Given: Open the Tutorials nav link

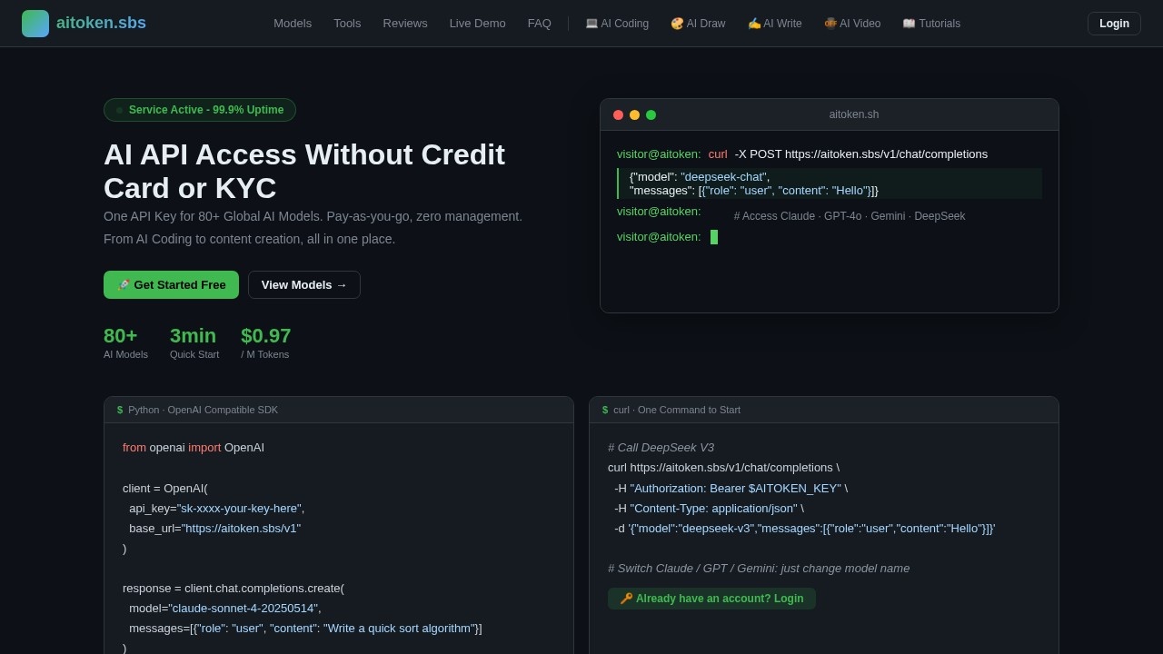Looking at the screenshot, I should coord(931,24).
